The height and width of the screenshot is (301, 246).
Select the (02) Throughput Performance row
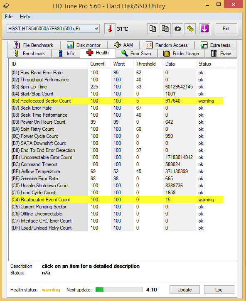click(x=117, y=80)
